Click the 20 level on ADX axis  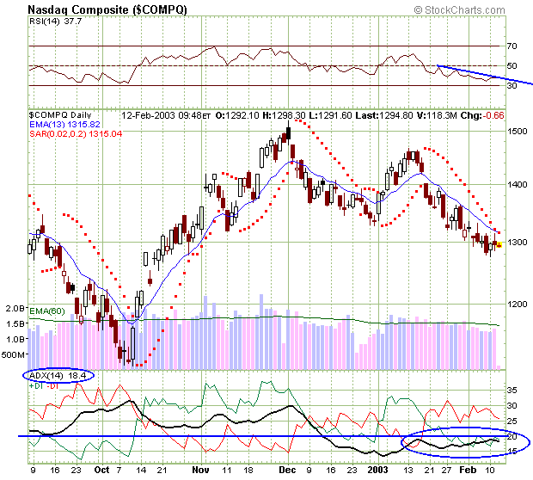(512, 436)
